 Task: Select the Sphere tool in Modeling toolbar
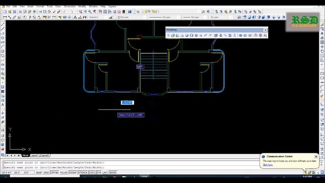click(187, 36)
